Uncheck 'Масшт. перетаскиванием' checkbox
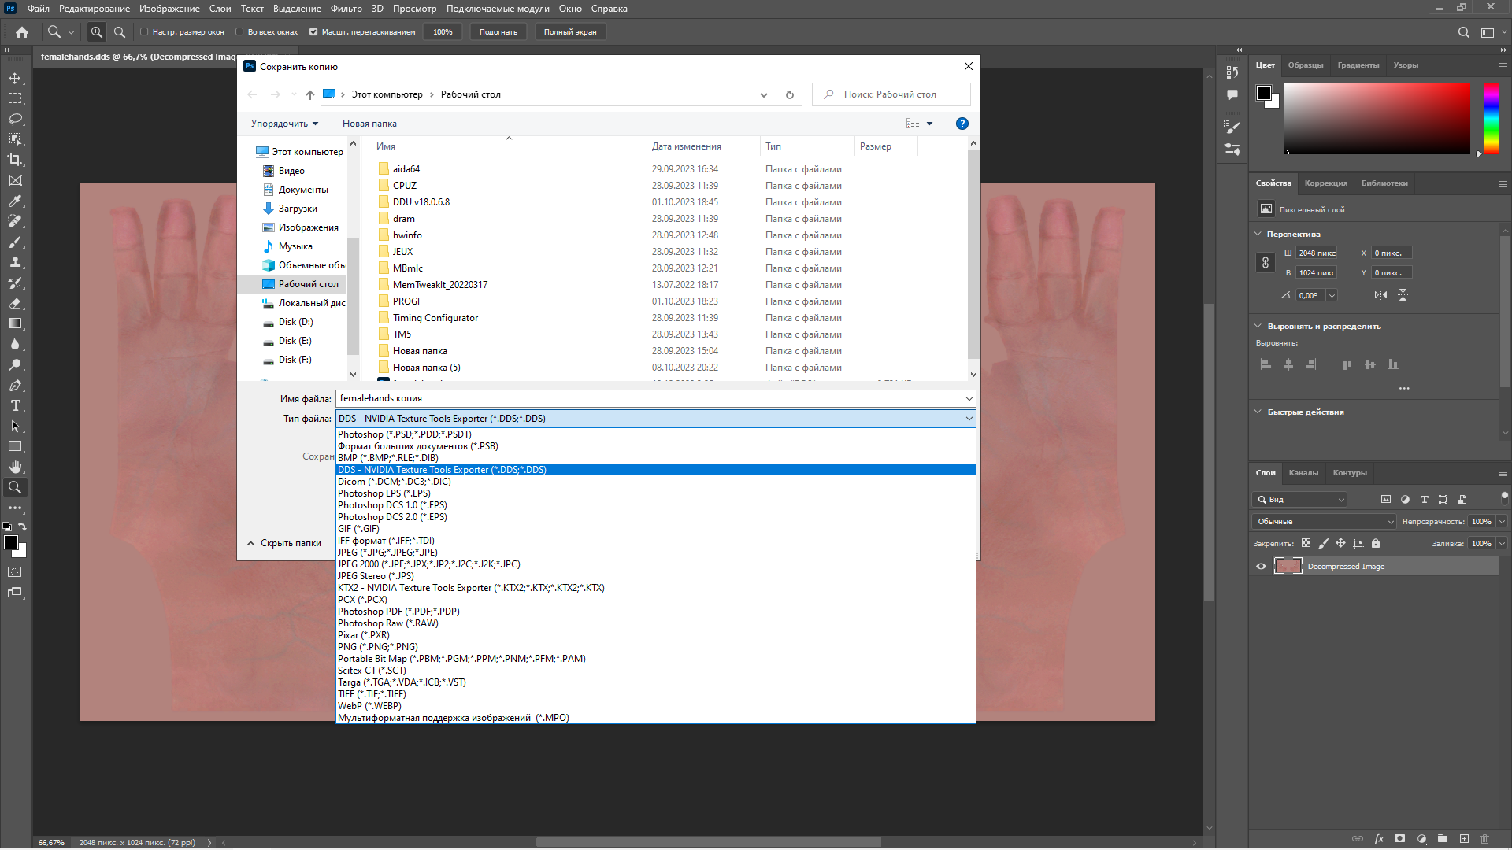1512x850 pixels. pyautogui.click(x=313, y=32)
